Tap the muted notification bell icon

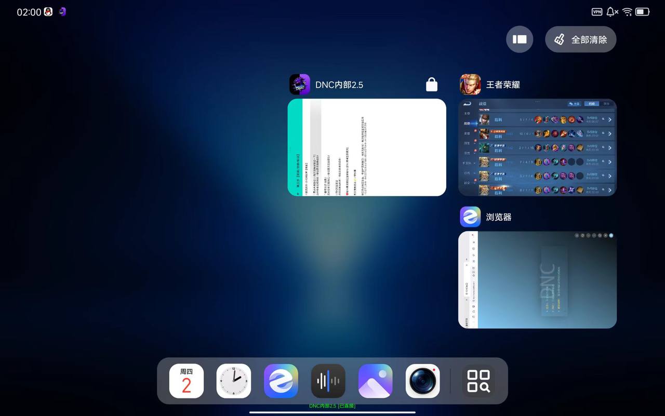[x=612, y=12]
